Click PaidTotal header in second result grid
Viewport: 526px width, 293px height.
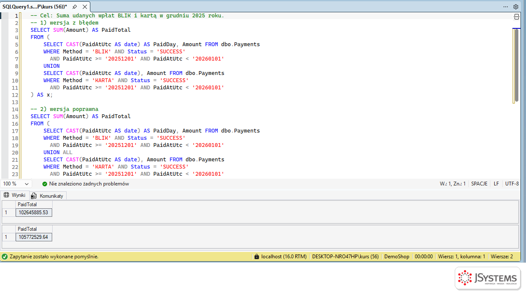pos(34,229)
